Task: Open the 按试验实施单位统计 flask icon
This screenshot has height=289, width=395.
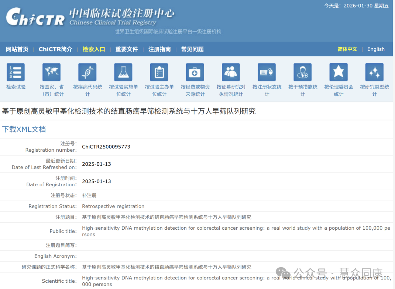Action: 123,72
